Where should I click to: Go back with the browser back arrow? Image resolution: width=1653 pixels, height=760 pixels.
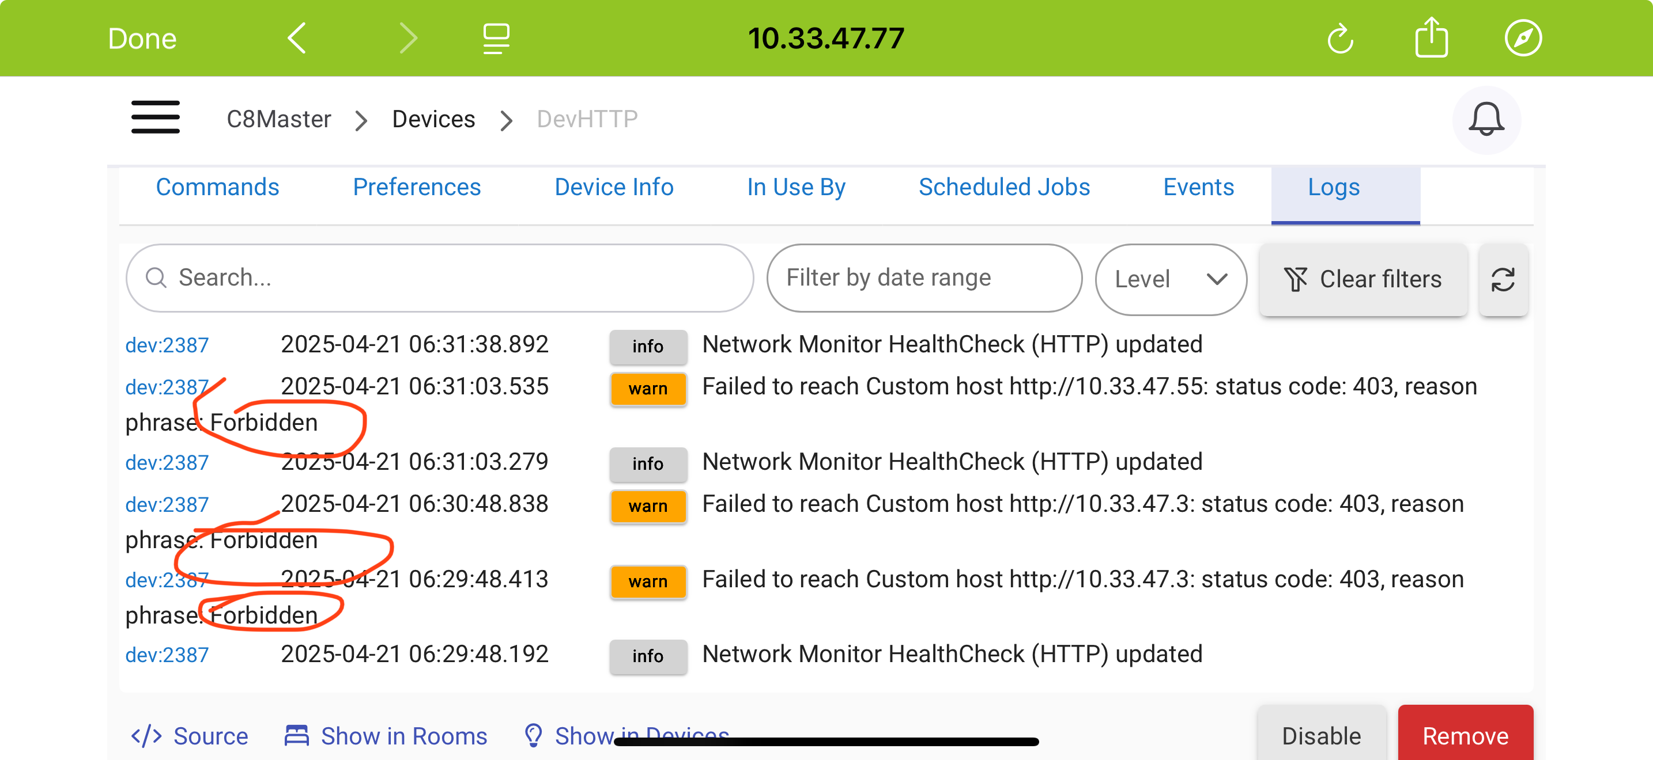(x=296, y=39)
